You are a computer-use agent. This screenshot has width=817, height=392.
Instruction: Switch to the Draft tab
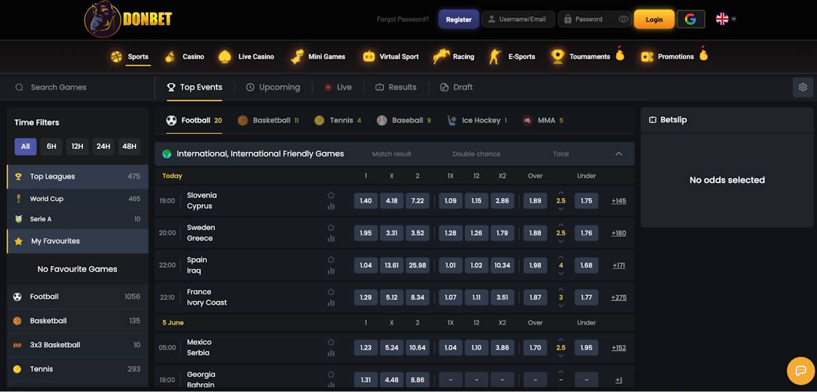click(456, 87)
